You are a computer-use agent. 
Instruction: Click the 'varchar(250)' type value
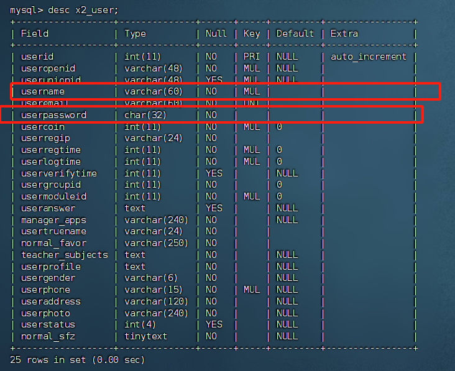coord(156,243)
